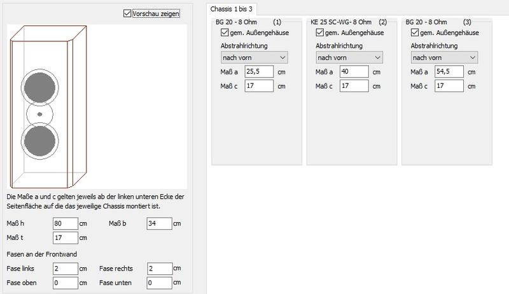
Task: Click Maß c field of chassis 2
Action: pyautogui.click(x=354, y=86)
